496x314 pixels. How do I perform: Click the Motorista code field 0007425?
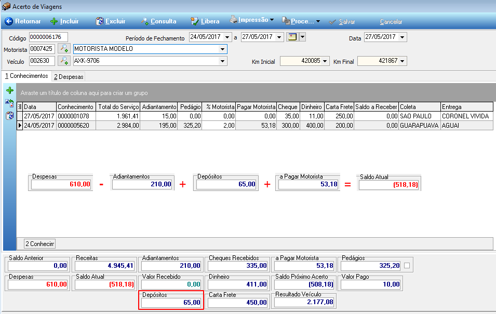42,49
